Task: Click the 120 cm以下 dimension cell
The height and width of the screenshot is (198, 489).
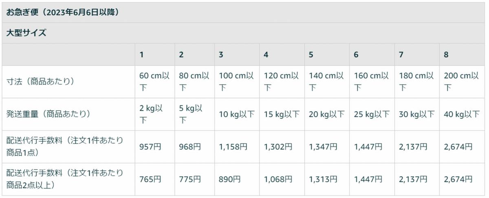Action: pos(281,81)
